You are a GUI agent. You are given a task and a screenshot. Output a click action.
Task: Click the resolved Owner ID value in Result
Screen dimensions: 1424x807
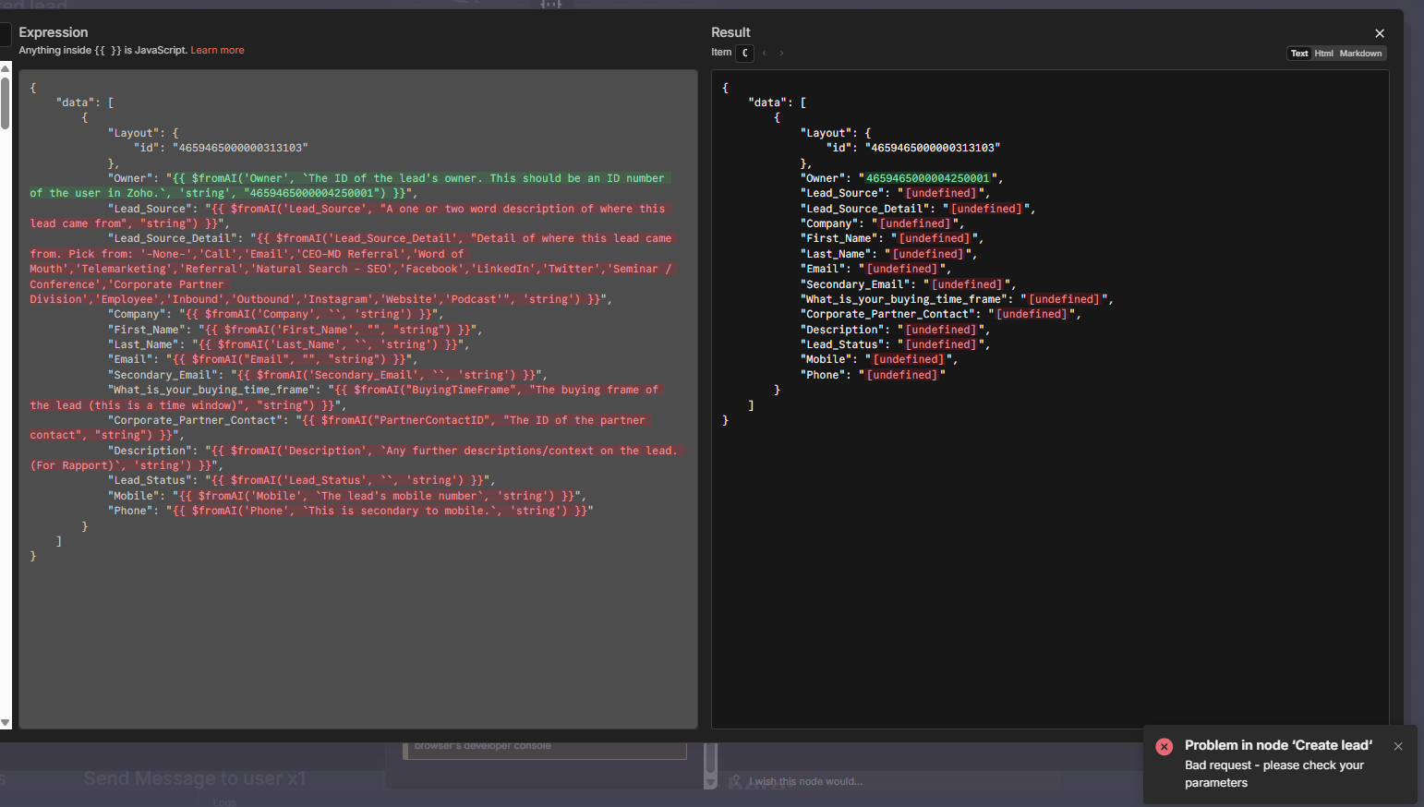tap(927, 178)
